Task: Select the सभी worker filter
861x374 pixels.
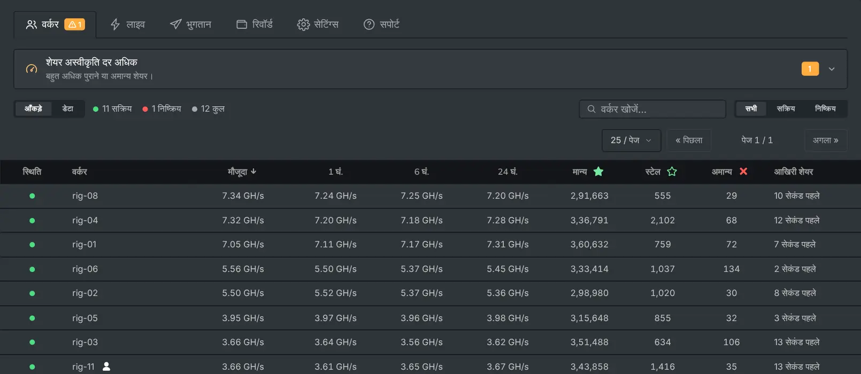Action: 751,109
